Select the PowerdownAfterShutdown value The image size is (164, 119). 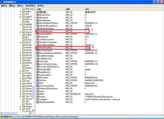[49, 67]
